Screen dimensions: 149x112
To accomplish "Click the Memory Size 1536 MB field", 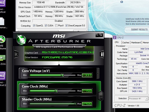I will (41, 2).
